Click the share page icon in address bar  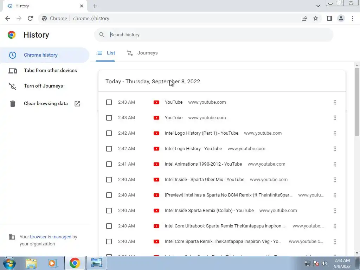pos(304,18)
